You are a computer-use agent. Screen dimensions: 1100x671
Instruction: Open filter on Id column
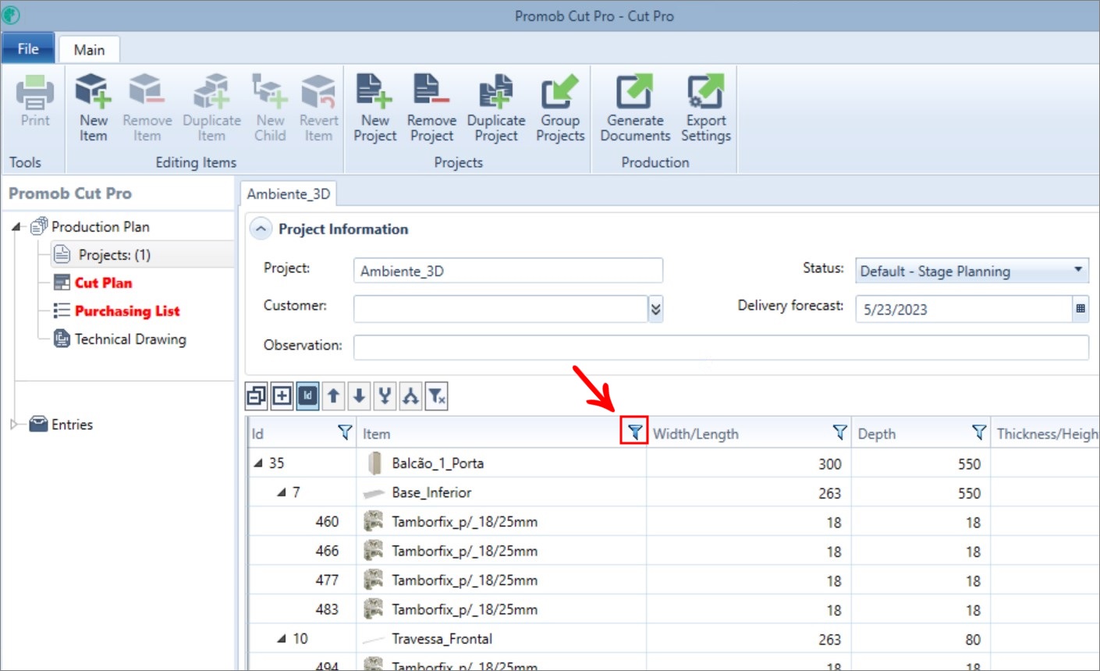[345, 432]
